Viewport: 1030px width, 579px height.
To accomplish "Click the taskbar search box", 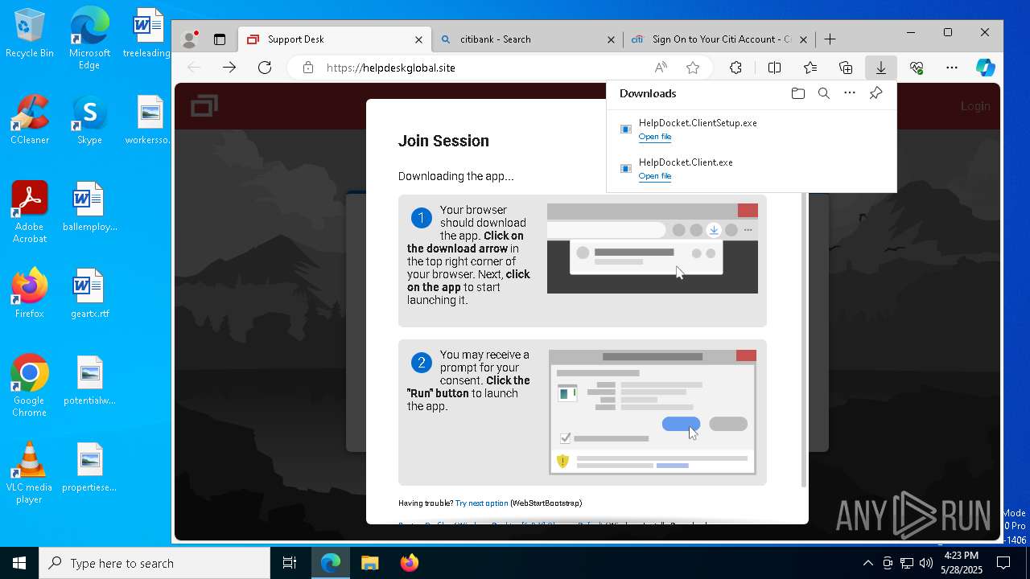I will pyautogui.click(x=154, y=563).
